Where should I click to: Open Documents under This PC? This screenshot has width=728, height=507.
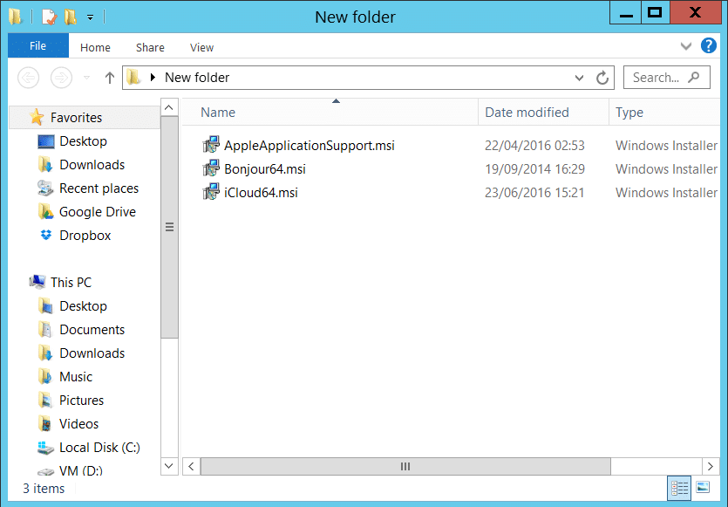click(92, 330)
